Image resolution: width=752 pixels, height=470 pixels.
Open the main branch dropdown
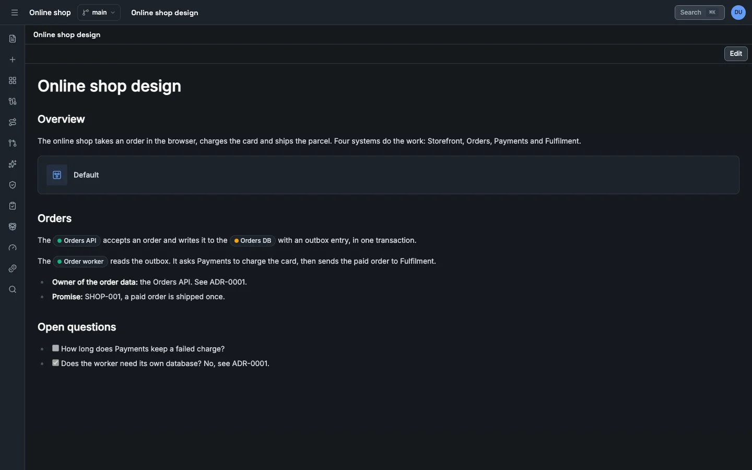pos(99,13)
